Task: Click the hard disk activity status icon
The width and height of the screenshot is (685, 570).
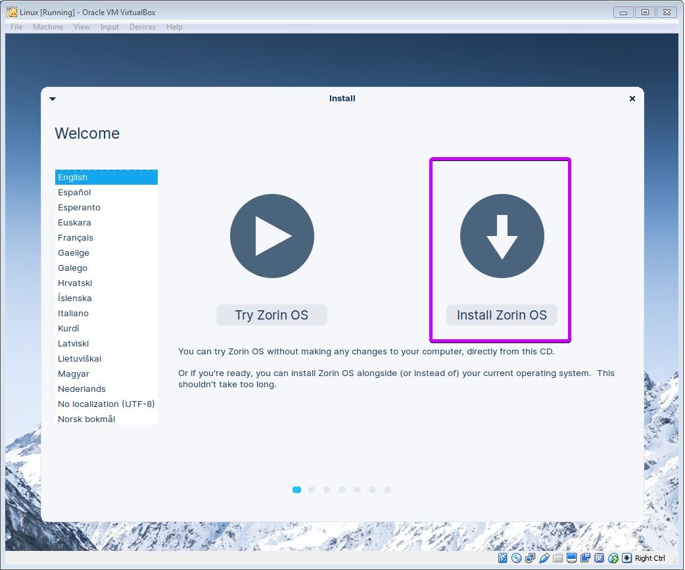Action: 502,558
